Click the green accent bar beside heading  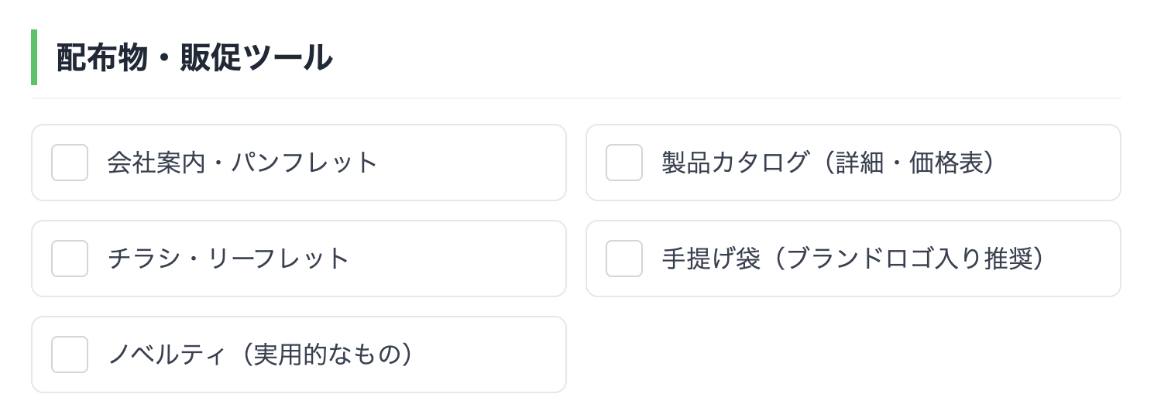click(x=34, y=57)
